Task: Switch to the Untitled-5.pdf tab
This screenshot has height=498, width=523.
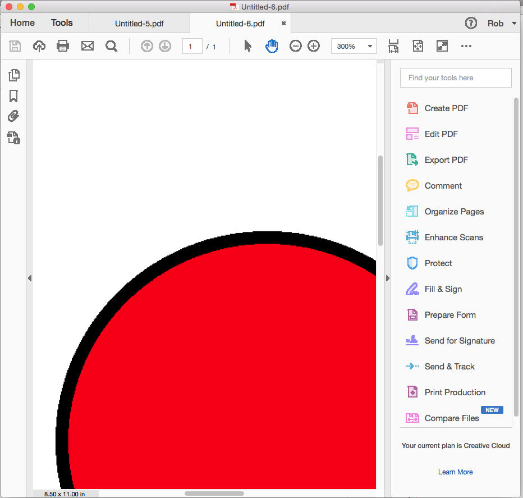Action: (x=139, y=24)
